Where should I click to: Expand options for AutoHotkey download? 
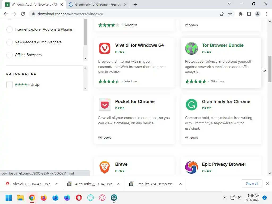point(119,184)
